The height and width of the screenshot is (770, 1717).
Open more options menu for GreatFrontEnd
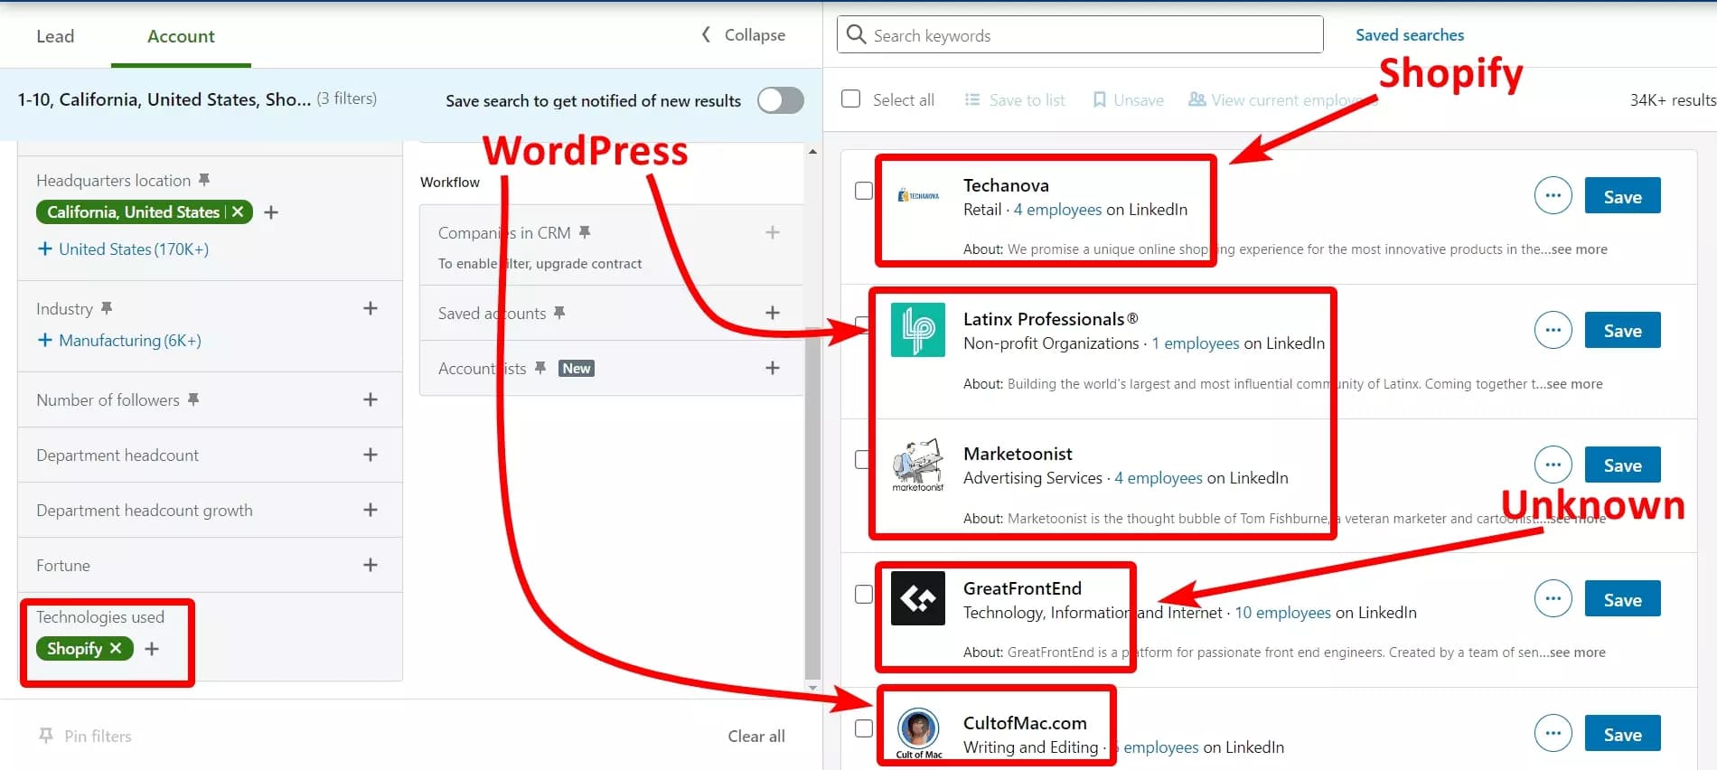[1553, 598]
